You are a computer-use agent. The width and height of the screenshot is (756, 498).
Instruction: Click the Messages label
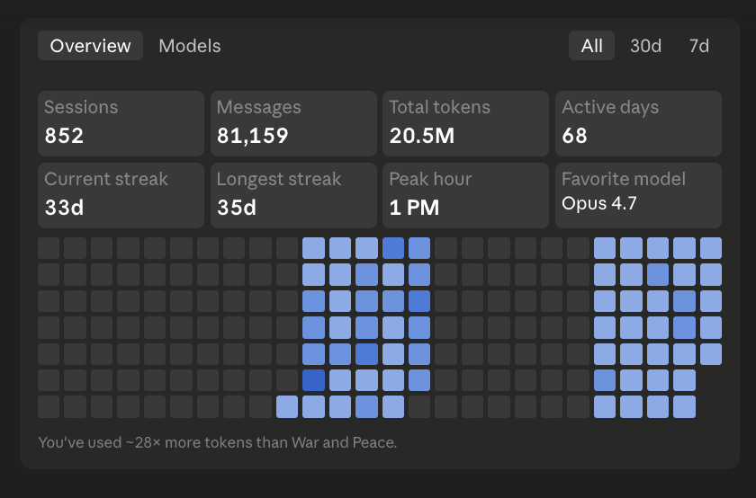coord(259,107)
